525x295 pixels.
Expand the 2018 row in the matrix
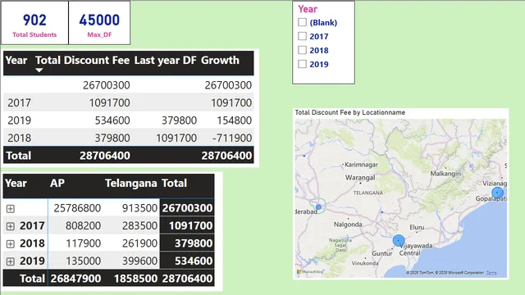[x=11, y=244]
